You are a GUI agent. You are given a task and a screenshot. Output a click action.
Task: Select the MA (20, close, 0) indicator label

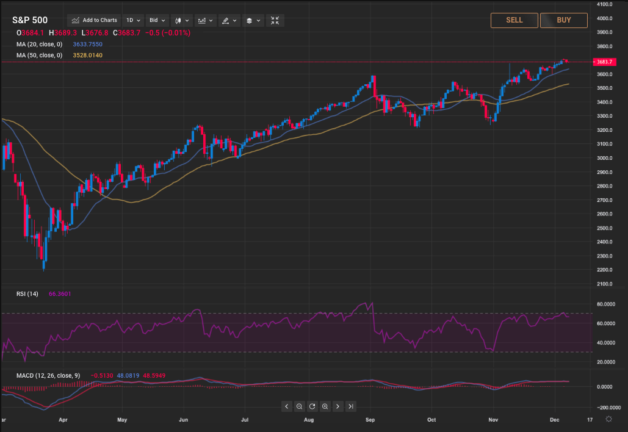pyautogui.click(x=39, y=45)
